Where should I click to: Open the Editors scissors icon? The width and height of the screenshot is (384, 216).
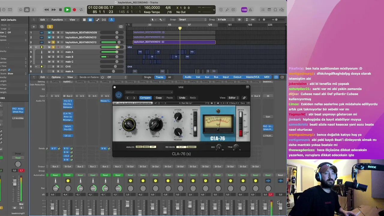33,10
